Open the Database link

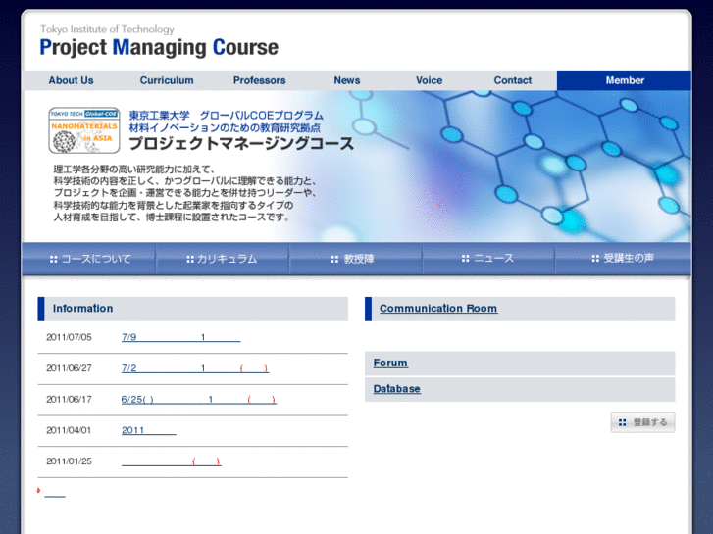[396, 389]
